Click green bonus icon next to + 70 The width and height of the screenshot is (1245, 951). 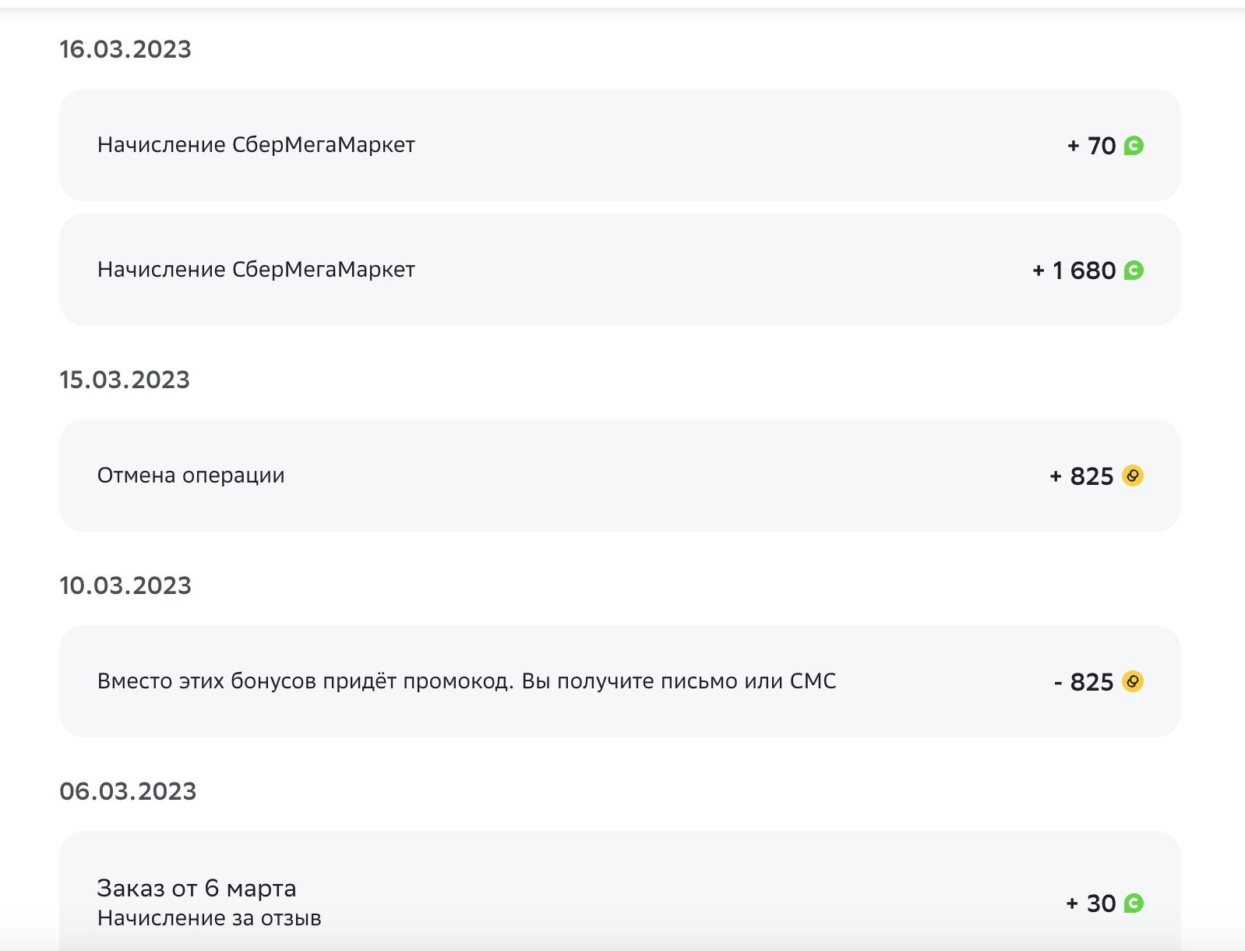coord(1134,146)
